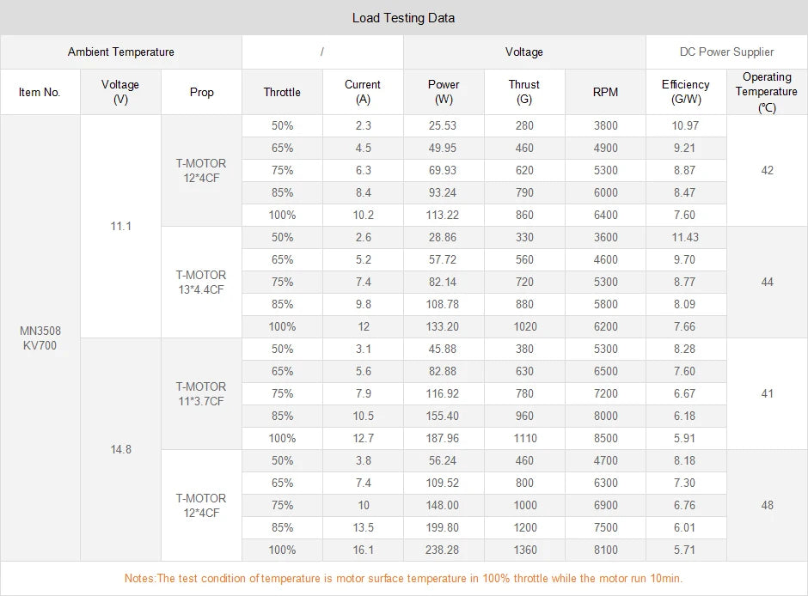
Task: Click the Load Testing Data title
Action: (403, 18)
